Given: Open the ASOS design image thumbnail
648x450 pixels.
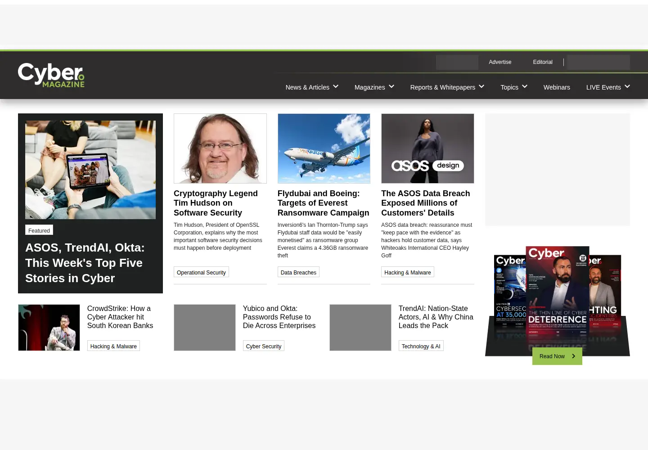Looking at the screenshot, I should click(427, 148).
